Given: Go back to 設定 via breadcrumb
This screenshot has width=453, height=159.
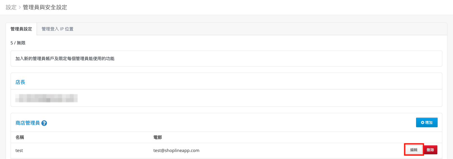Looking at the screenshot, I should 11,7.
